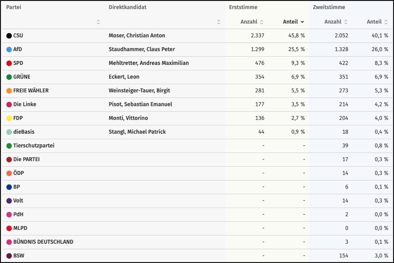
Task: Select the SPD party row label
Action: point(18,63)
